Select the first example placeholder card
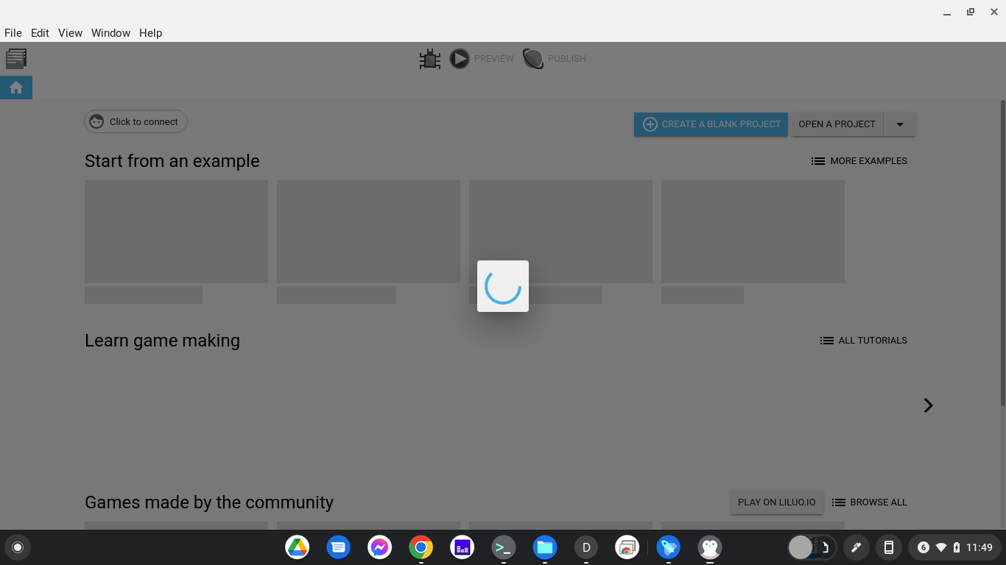The width and height of the screenshot is (1006, 565). 176,232
